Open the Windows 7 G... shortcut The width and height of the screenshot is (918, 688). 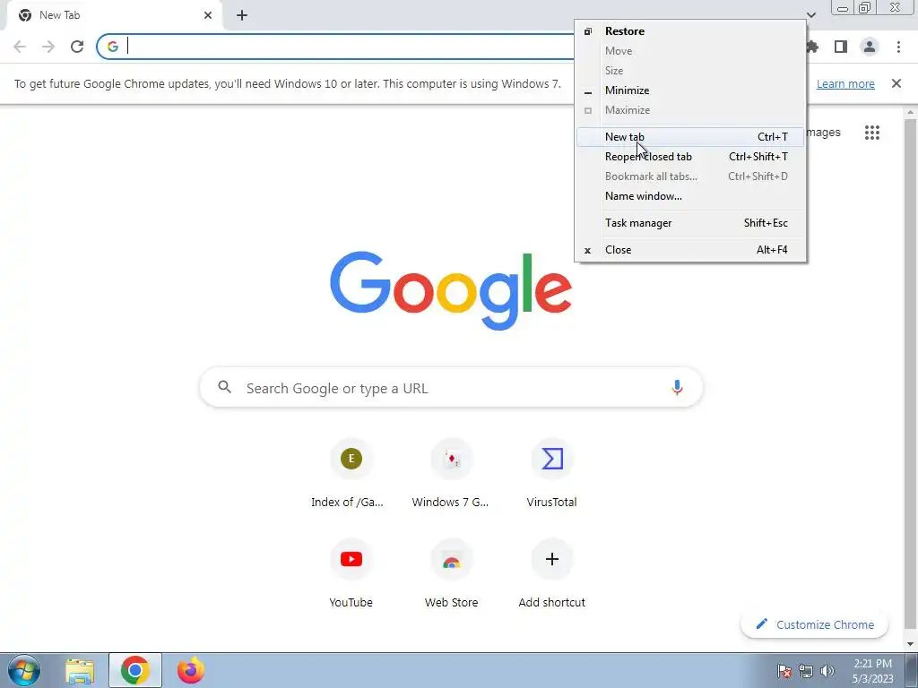451,475
